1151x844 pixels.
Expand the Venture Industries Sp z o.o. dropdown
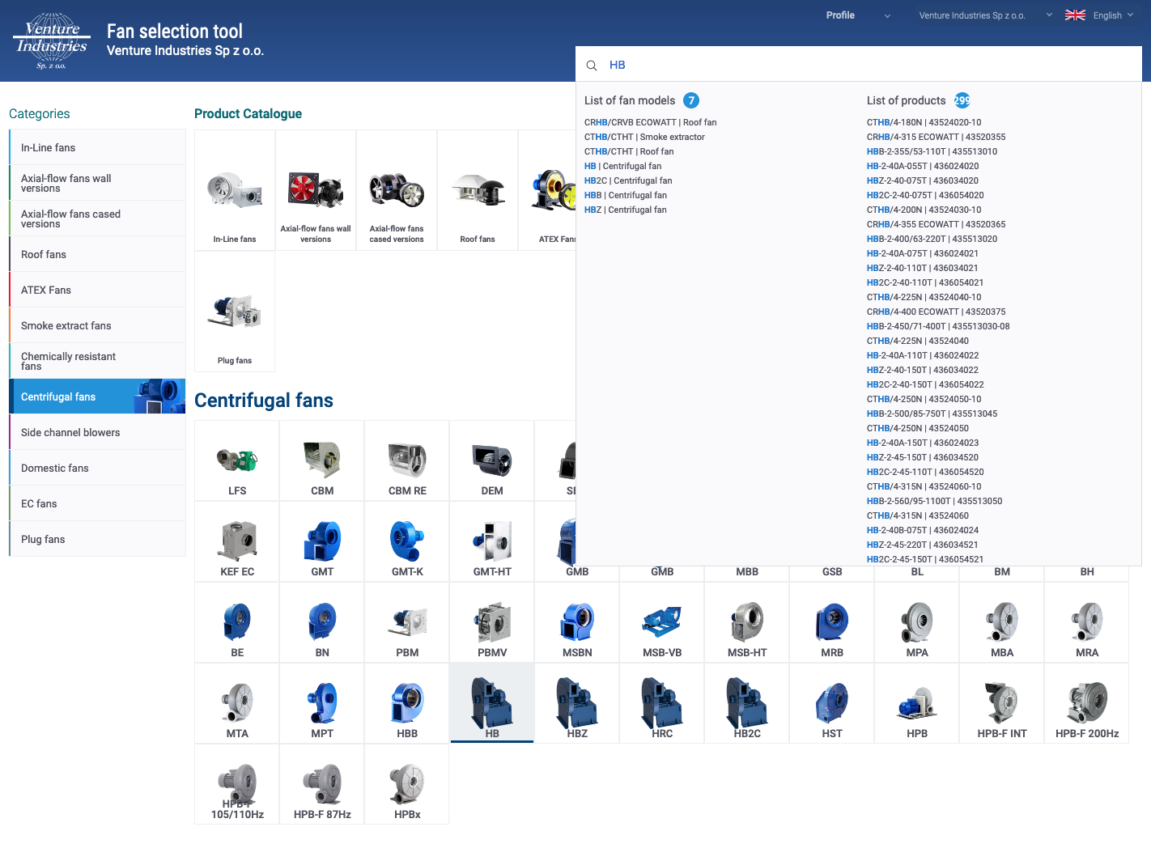pyautogui.click(x=986, y=15)
